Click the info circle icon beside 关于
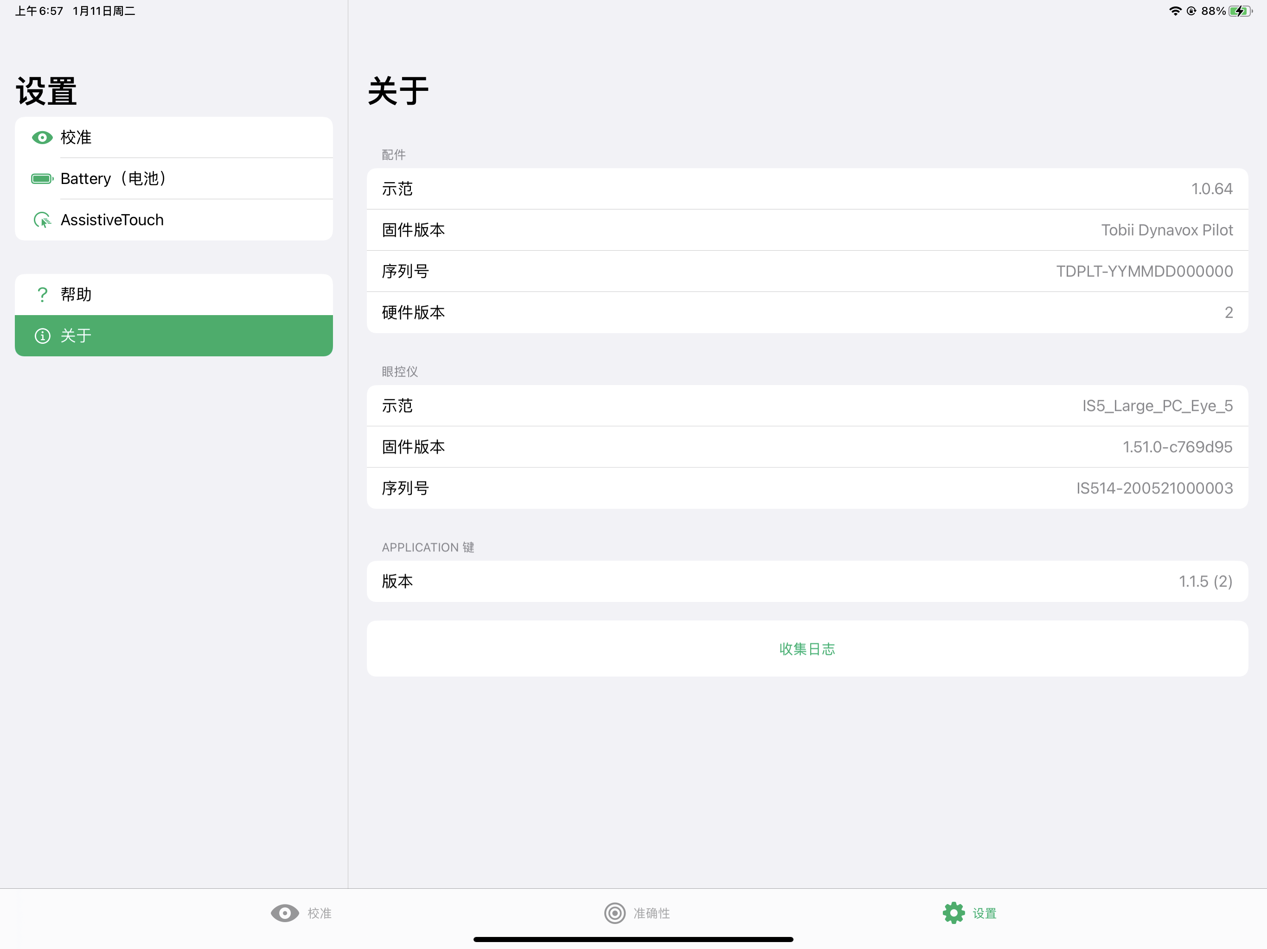Image resolution: width=1267 pixels, height=949 pixels. coord(42,335)
